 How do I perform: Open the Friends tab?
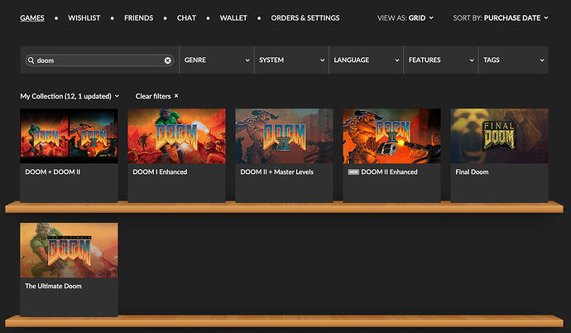click(138, 18)
